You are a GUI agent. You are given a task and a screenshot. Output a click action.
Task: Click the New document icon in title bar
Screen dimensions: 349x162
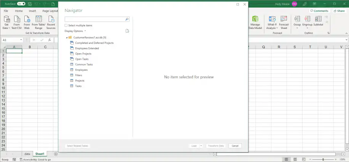[x=53, y=4]
